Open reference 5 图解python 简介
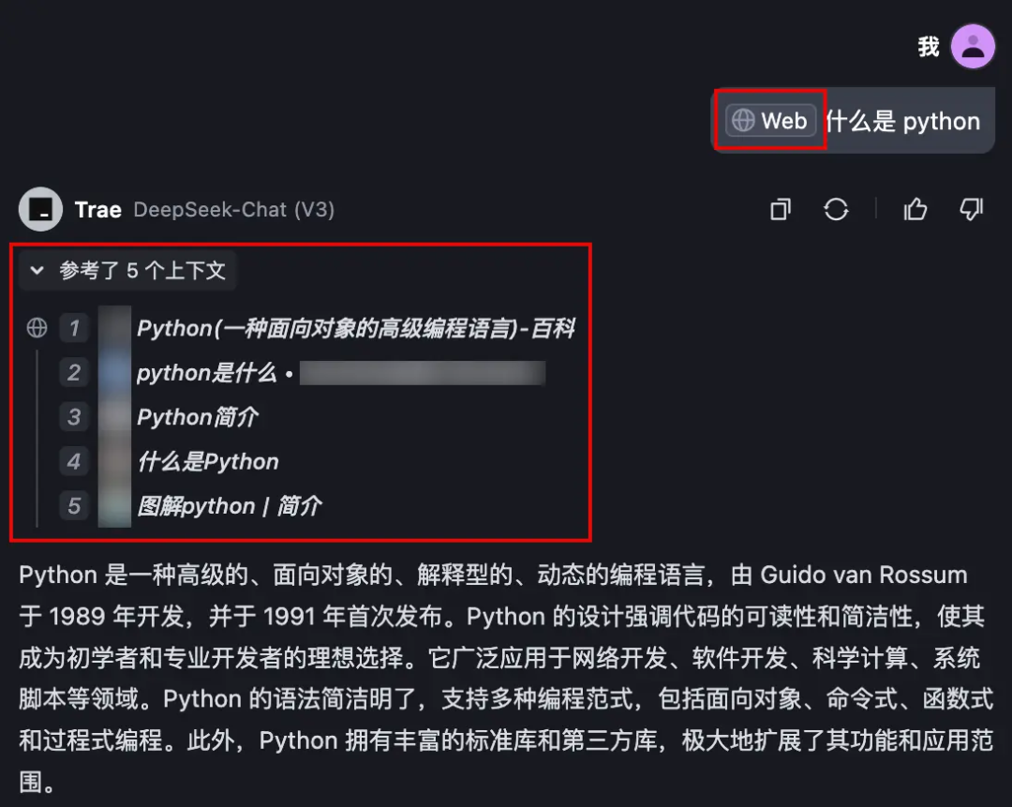 click(230, 506)
